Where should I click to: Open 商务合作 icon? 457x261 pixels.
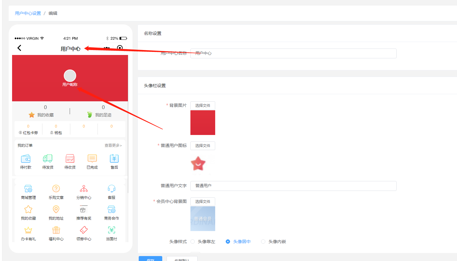point(111,209)
